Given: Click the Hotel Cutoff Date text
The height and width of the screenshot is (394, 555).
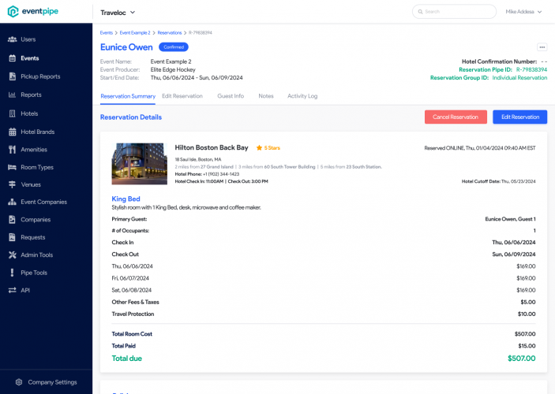Looking at the screenshot, I should pyautogui.click(x=498, y=181).
